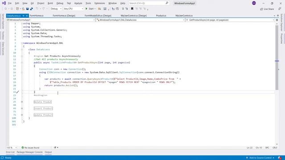
Task: Collapse the class DataAccess block
Action: pyautogui.click(x=22, y=49)
